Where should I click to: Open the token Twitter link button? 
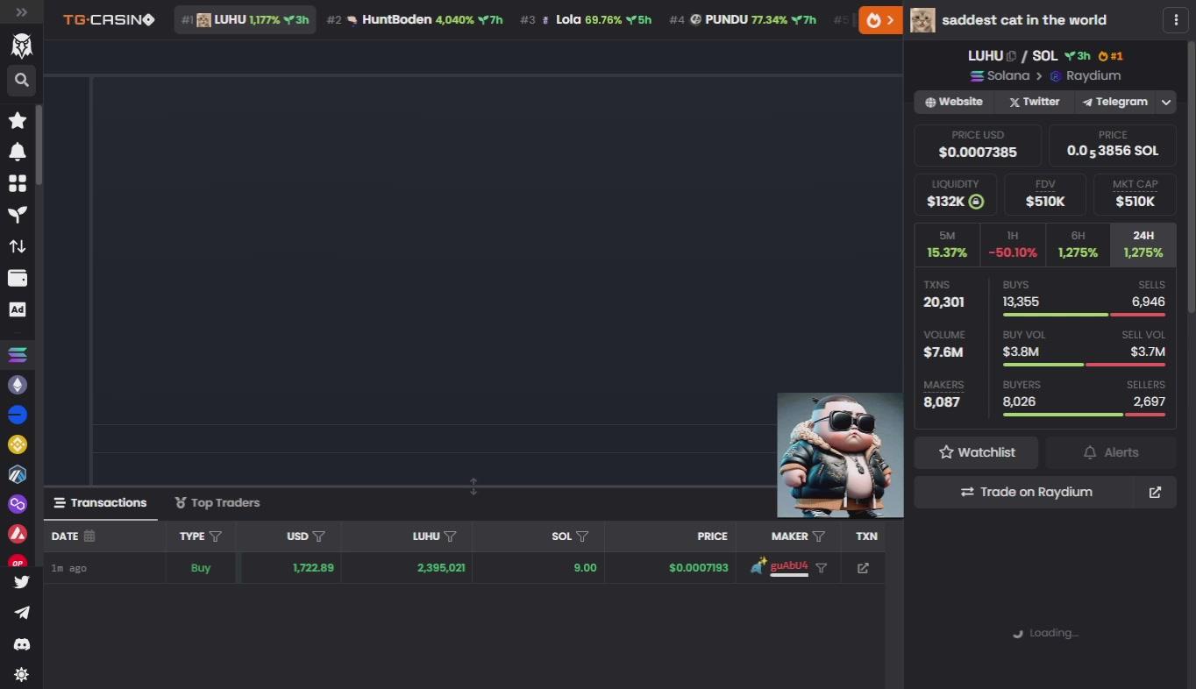tap(1034, 102)
